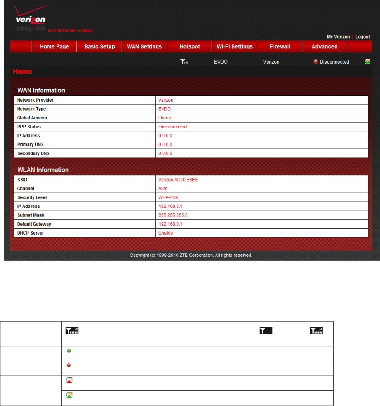
Task: Click the Primary DNS label
Action: tap(30, 145)
